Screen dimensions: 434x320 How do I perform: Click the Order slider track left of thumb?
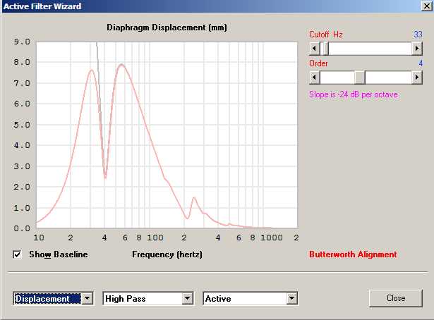click(x=337, y=78)
